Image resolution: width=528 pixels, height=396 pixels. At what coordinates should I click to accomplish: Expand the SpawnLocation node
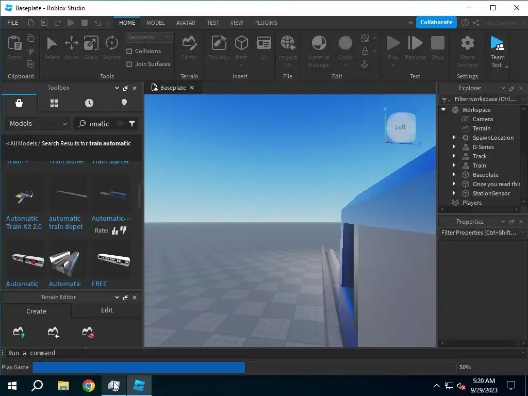tap(454, 137)
